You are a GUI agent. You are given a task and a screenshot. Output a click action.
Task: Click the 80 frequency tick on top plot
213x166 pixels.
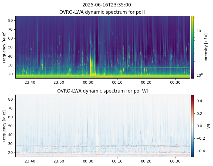point(11,20)
